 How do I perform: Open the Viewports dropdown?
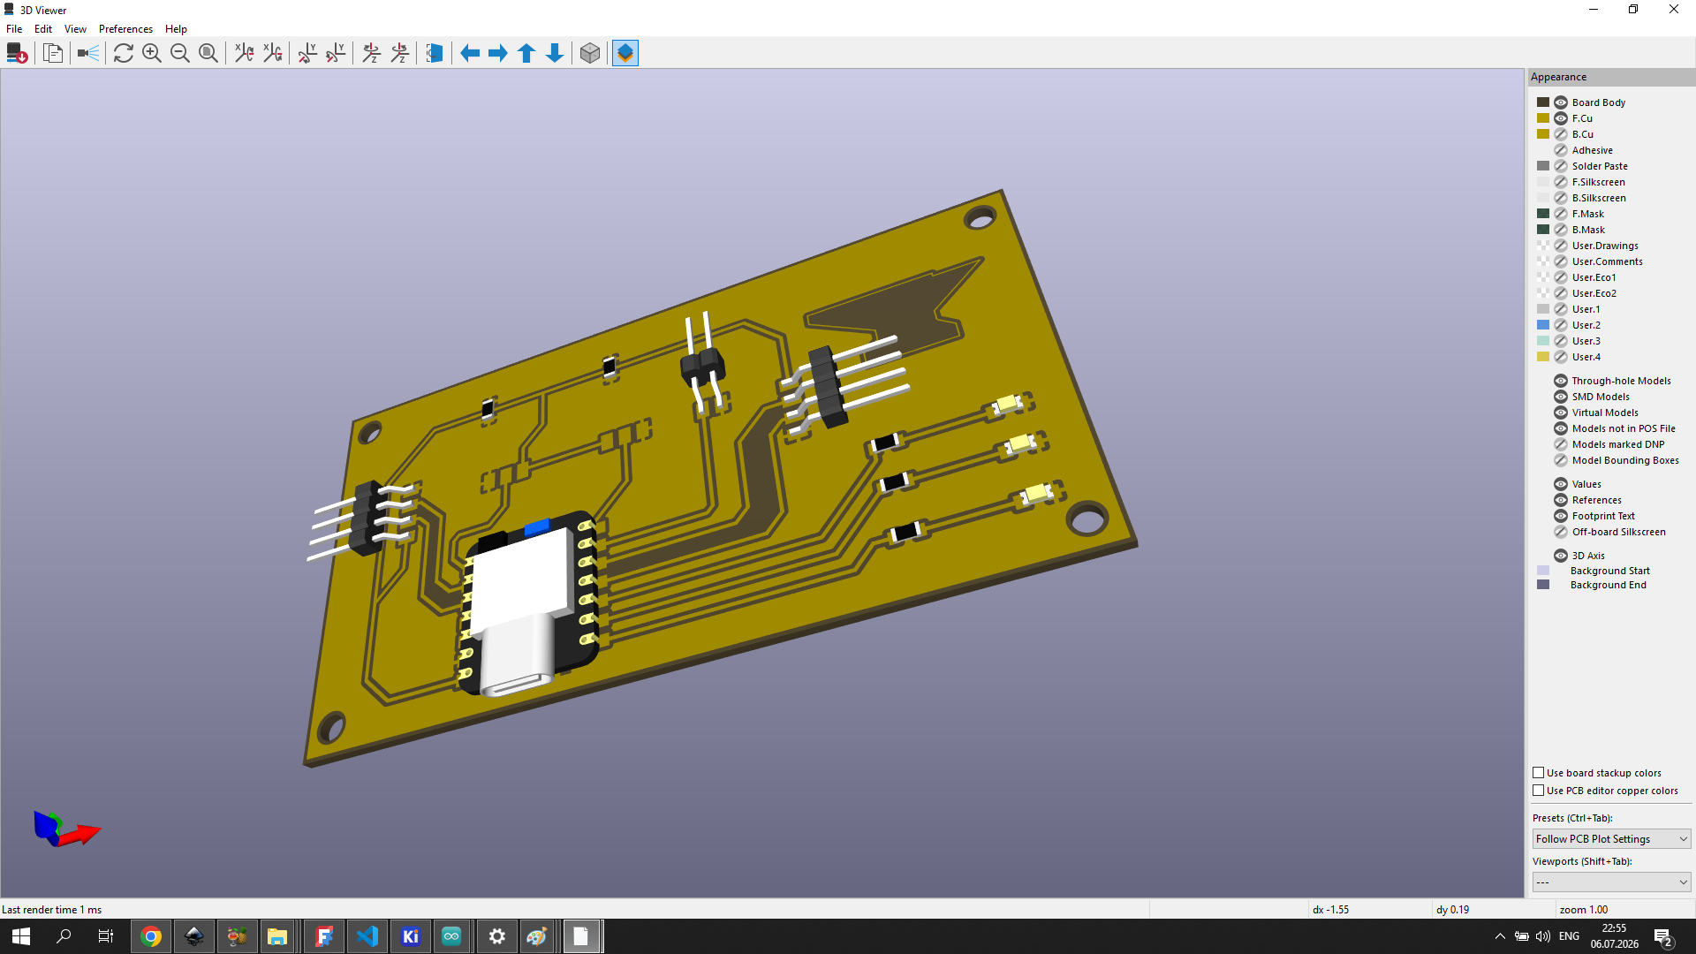pos(1611,882)
